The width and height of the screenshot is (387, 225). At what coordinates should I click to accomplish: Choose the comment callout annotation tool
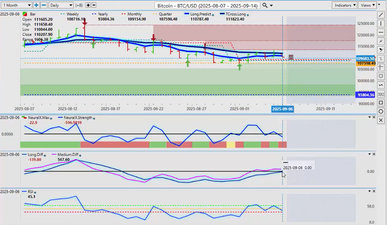tap(381, 76)
